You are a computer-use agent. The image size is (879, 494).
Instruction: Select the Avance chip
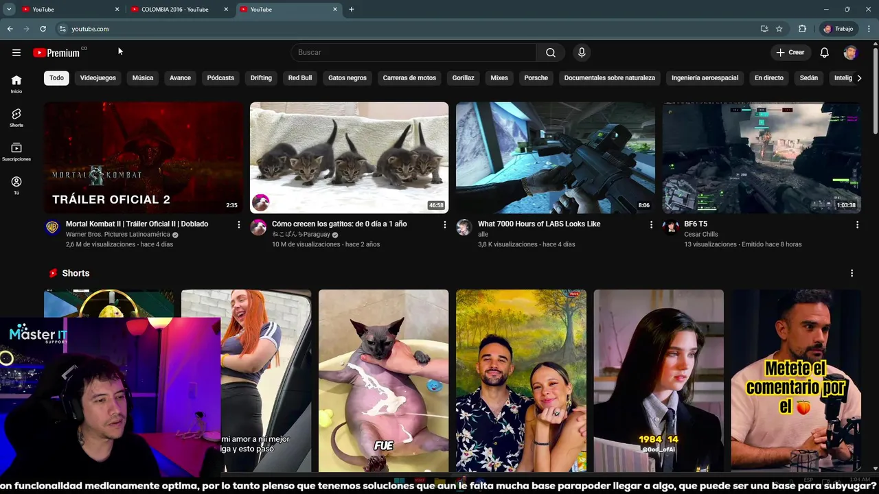coord(180,78)
